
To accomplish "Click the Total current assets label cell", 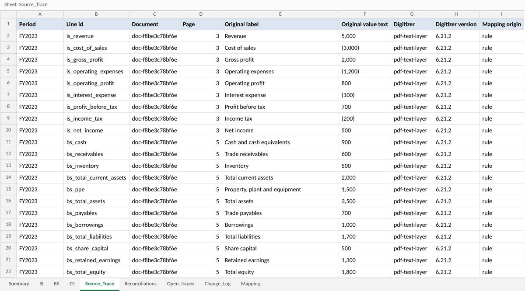I will point(280,177).
